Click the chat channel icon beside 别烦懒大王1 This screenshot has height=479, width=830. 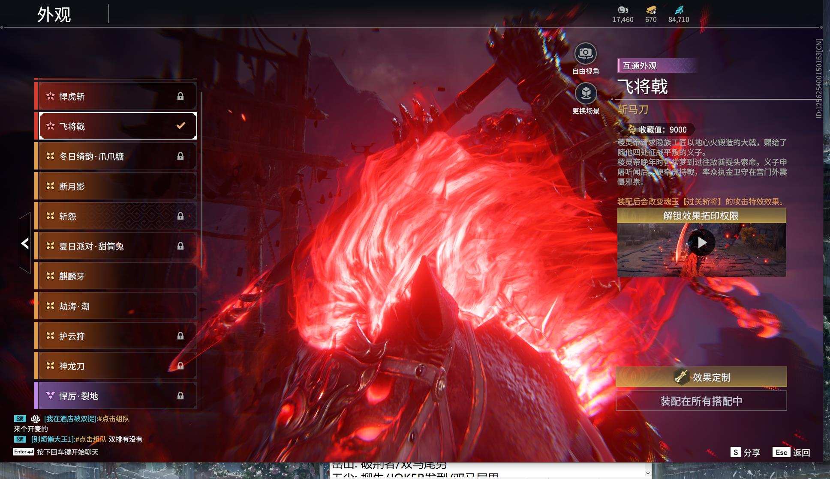(20, 439)
